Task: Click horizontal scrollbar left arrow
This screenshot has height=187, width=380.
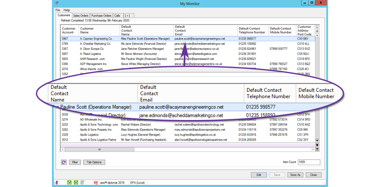Action: [x=62, y=150]
